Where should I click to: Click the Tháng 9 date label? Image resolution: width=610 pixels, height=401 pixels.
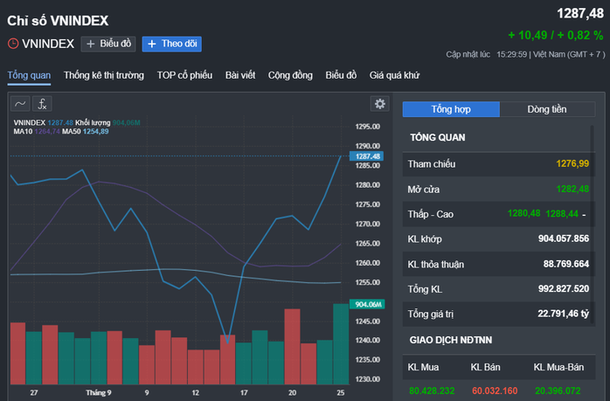pyautogui.click(x=99, y=393)
